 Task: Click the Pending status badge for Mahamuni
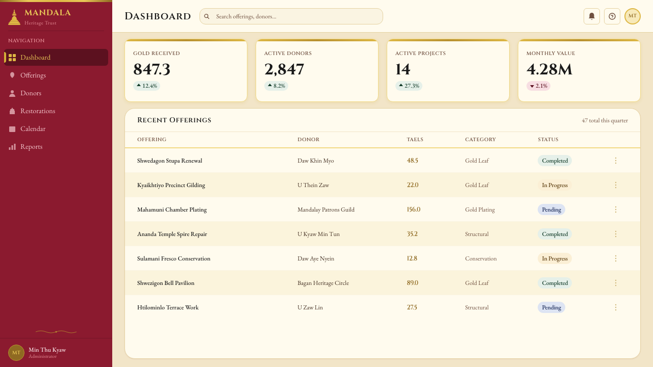click(x=551, y=209)
